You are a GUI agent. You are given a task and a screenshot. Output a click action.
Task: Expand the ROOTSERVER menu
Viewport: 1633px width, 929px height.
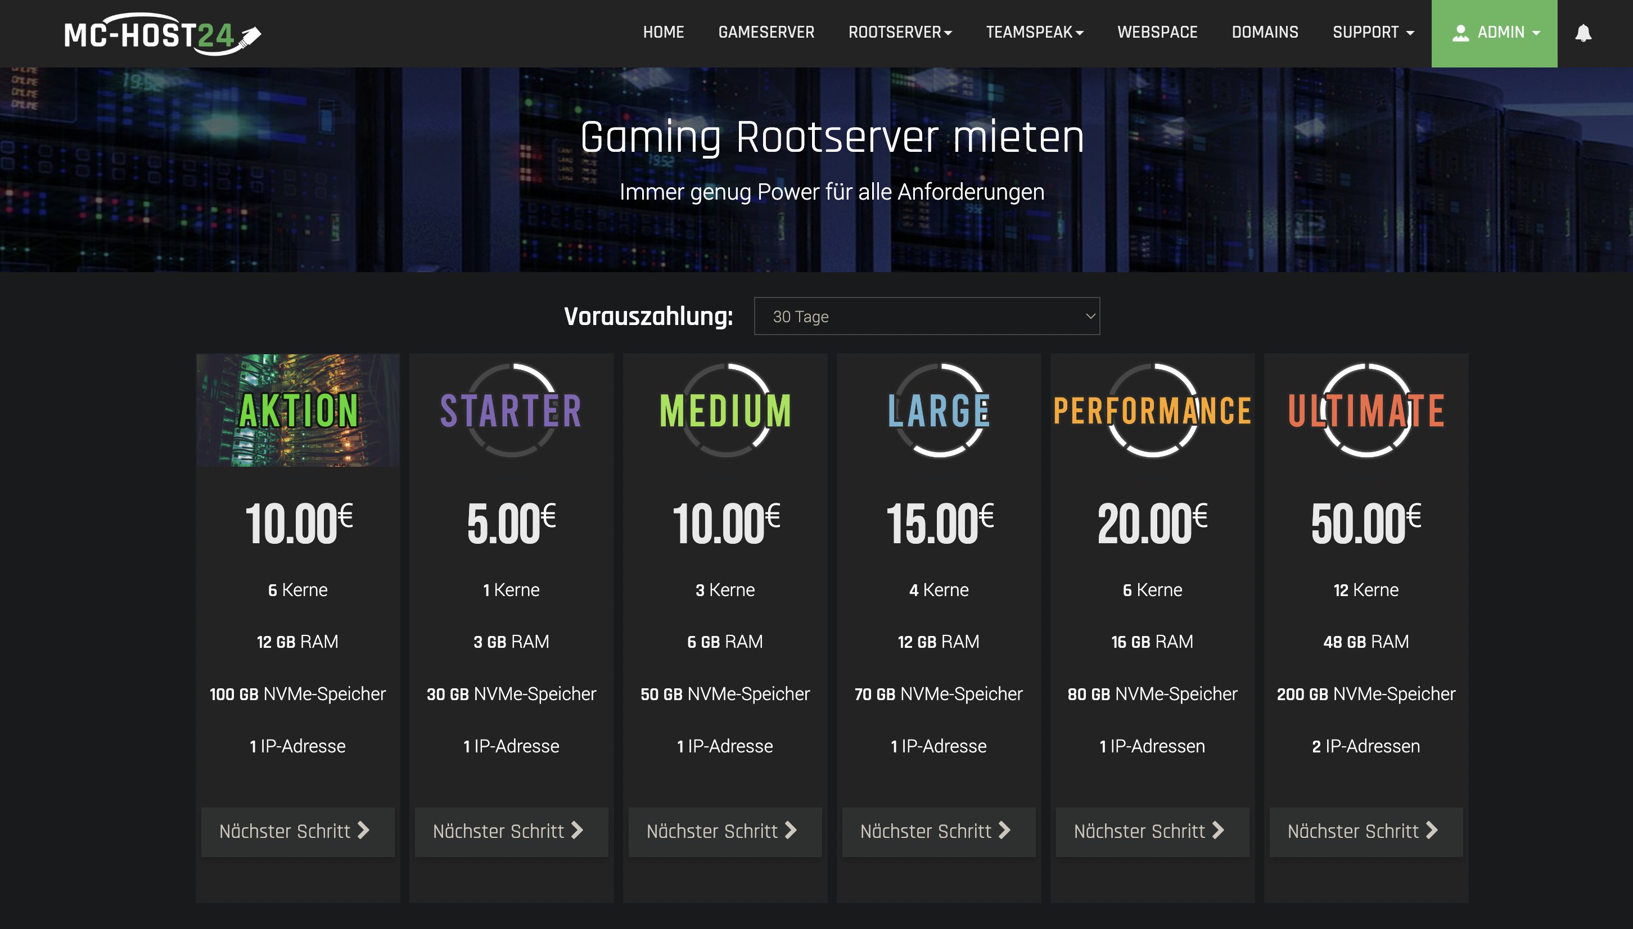pyautogui.click(x=899, y=33)
